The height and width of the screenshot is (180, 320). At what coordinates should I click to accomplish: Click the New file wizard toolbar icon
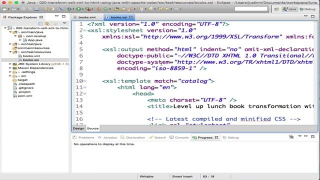point(4,9)
